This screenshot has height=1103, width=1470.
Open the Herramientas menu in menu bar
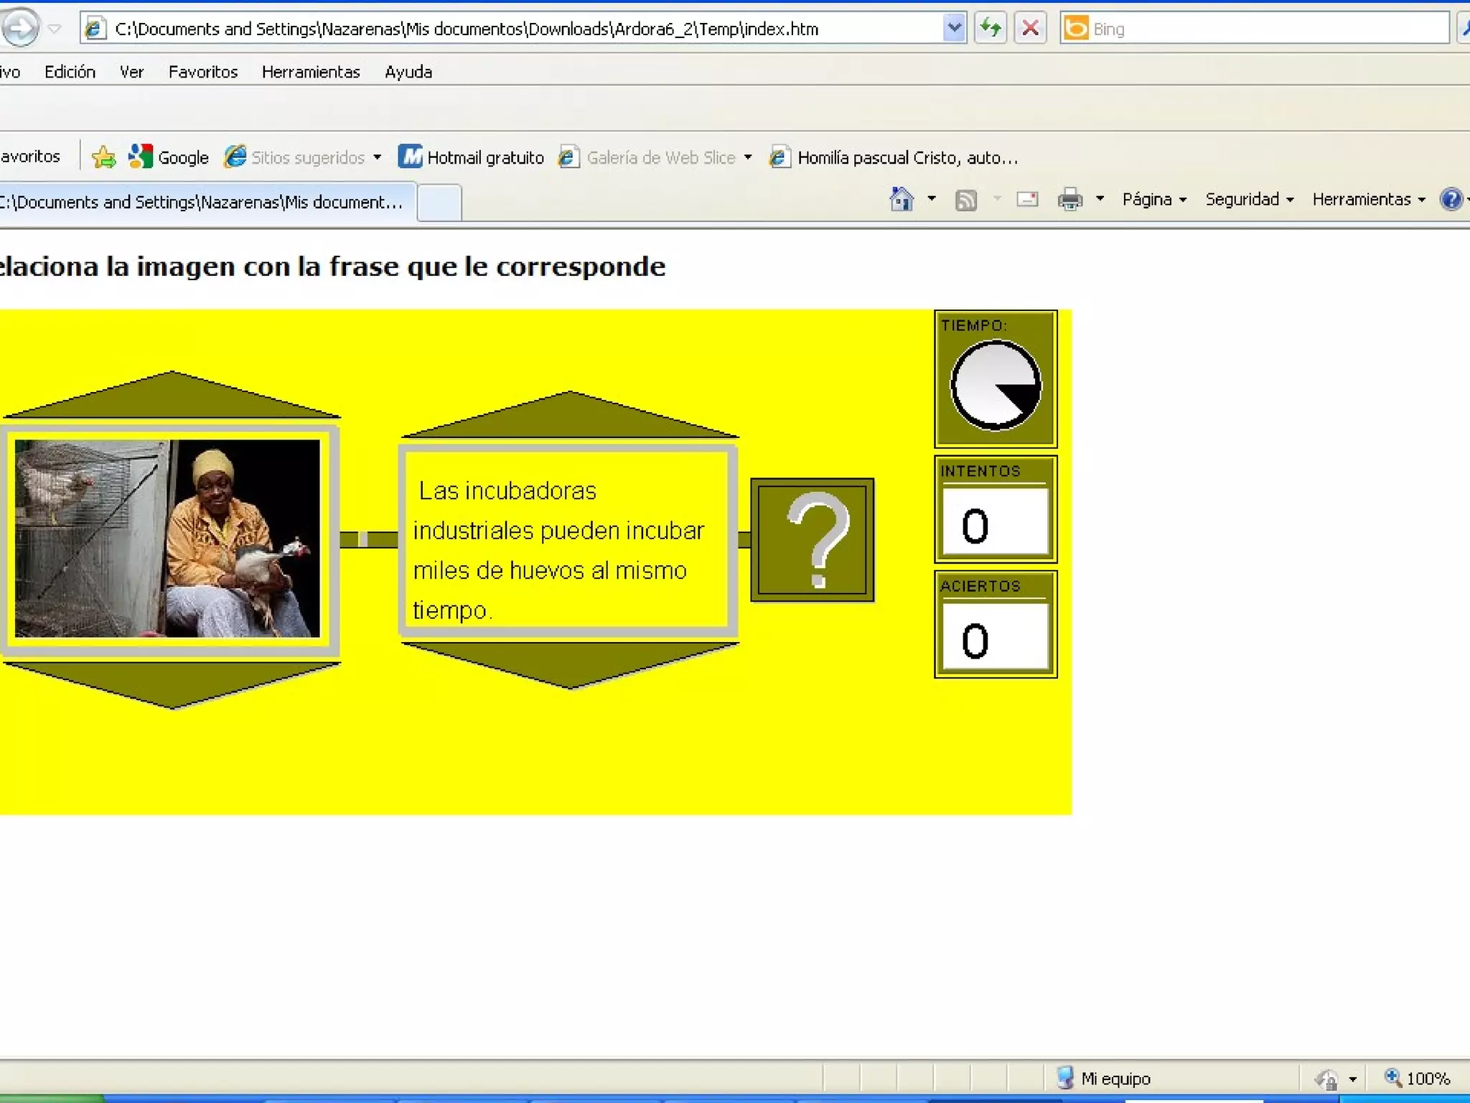310,72
